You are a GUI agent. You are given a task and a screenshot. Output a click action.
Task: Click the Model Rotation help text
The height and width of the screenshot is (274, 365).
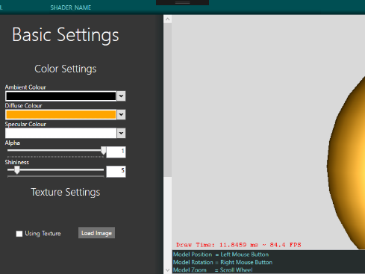coord(222,262)
